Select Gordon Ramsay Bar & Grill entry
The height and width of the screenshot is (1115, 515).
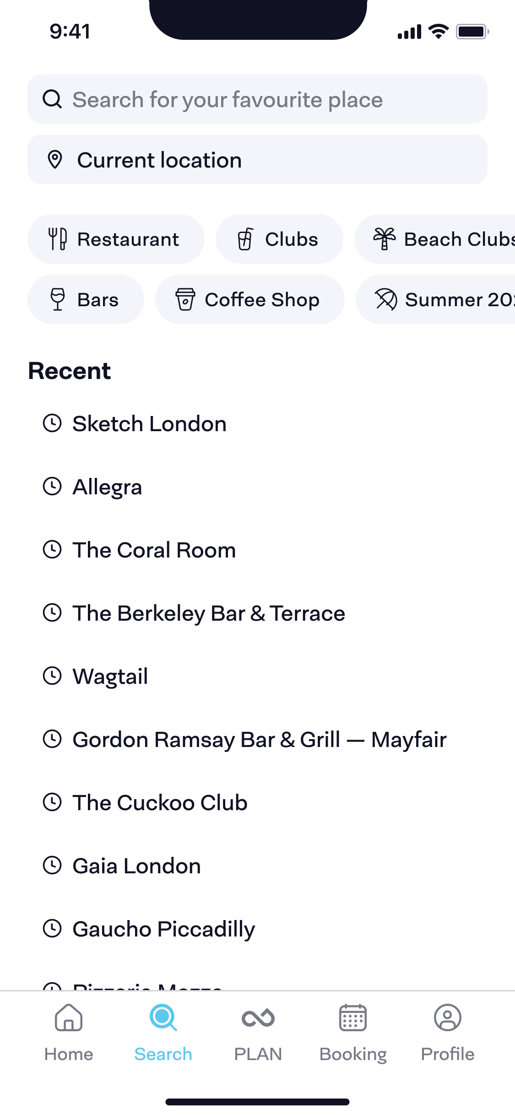(x=260, y=740)
